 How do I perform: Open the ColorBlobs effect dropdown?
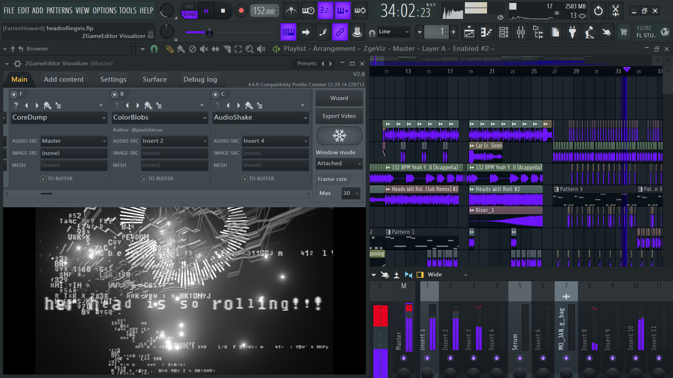[160, 117]
